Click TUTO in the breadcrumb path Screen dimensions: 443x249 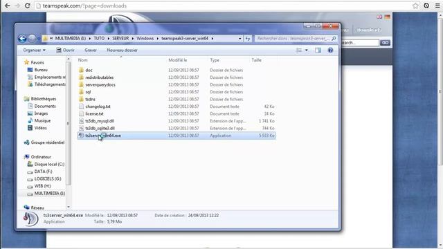click(x=99, y=39)
